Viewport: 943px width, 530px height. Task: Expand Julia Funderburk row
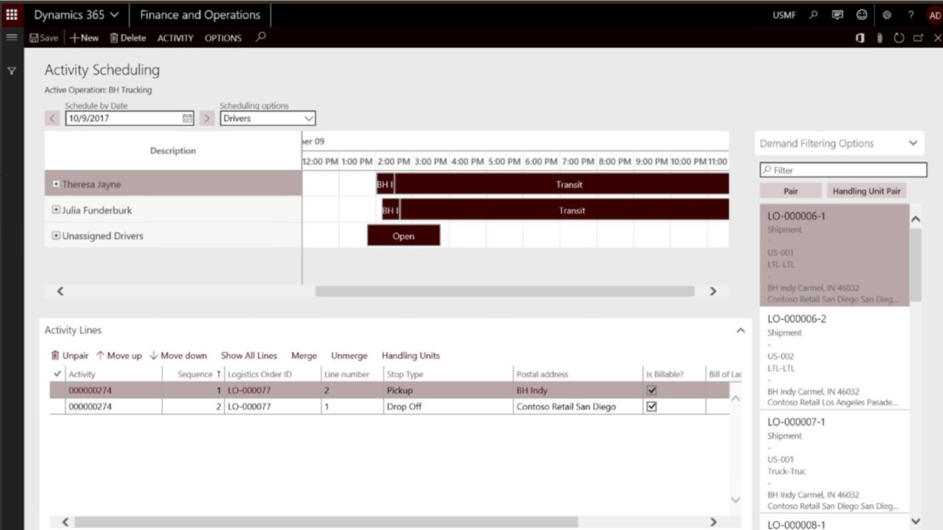56,210
